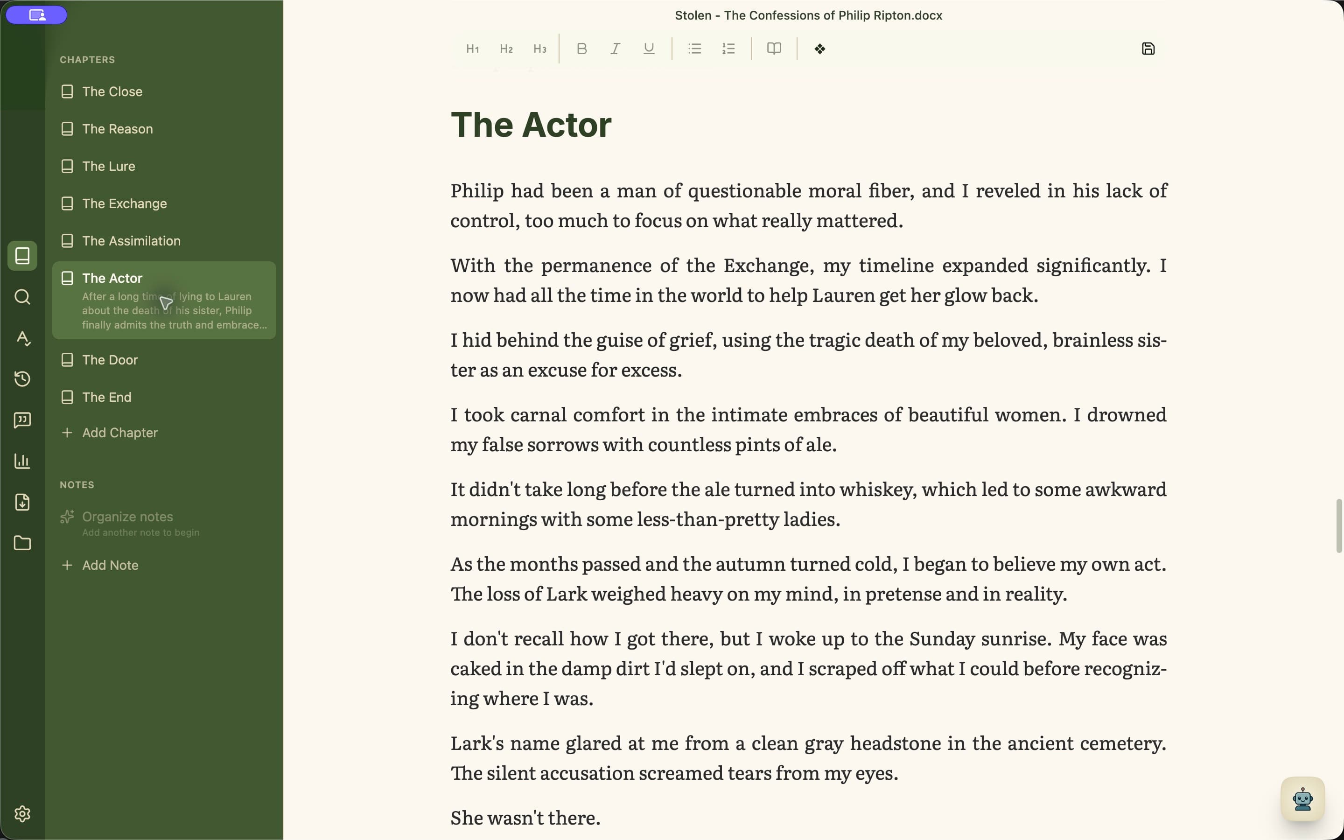The width and height of the screenshot is (1344, 840).
Task: Open version history sidebar icon
Action: pyautogui.click(x=22, y=379)
